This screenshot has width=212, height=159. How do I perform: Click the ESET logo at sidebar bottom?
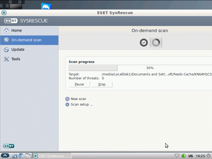(x=9, y=146)
